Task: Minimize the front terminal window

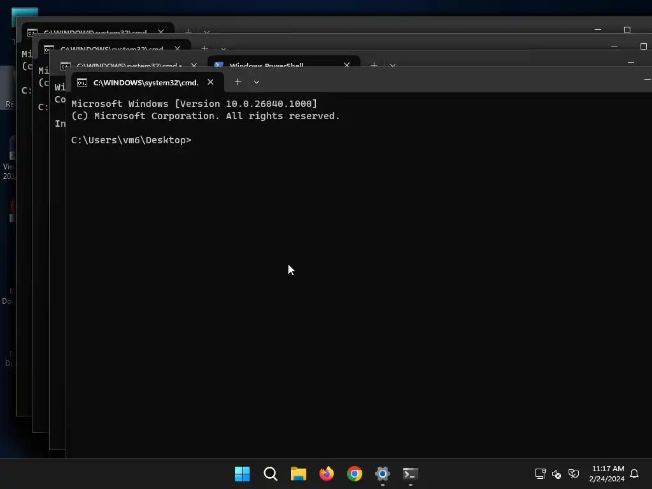Action: tap(647, 79)
